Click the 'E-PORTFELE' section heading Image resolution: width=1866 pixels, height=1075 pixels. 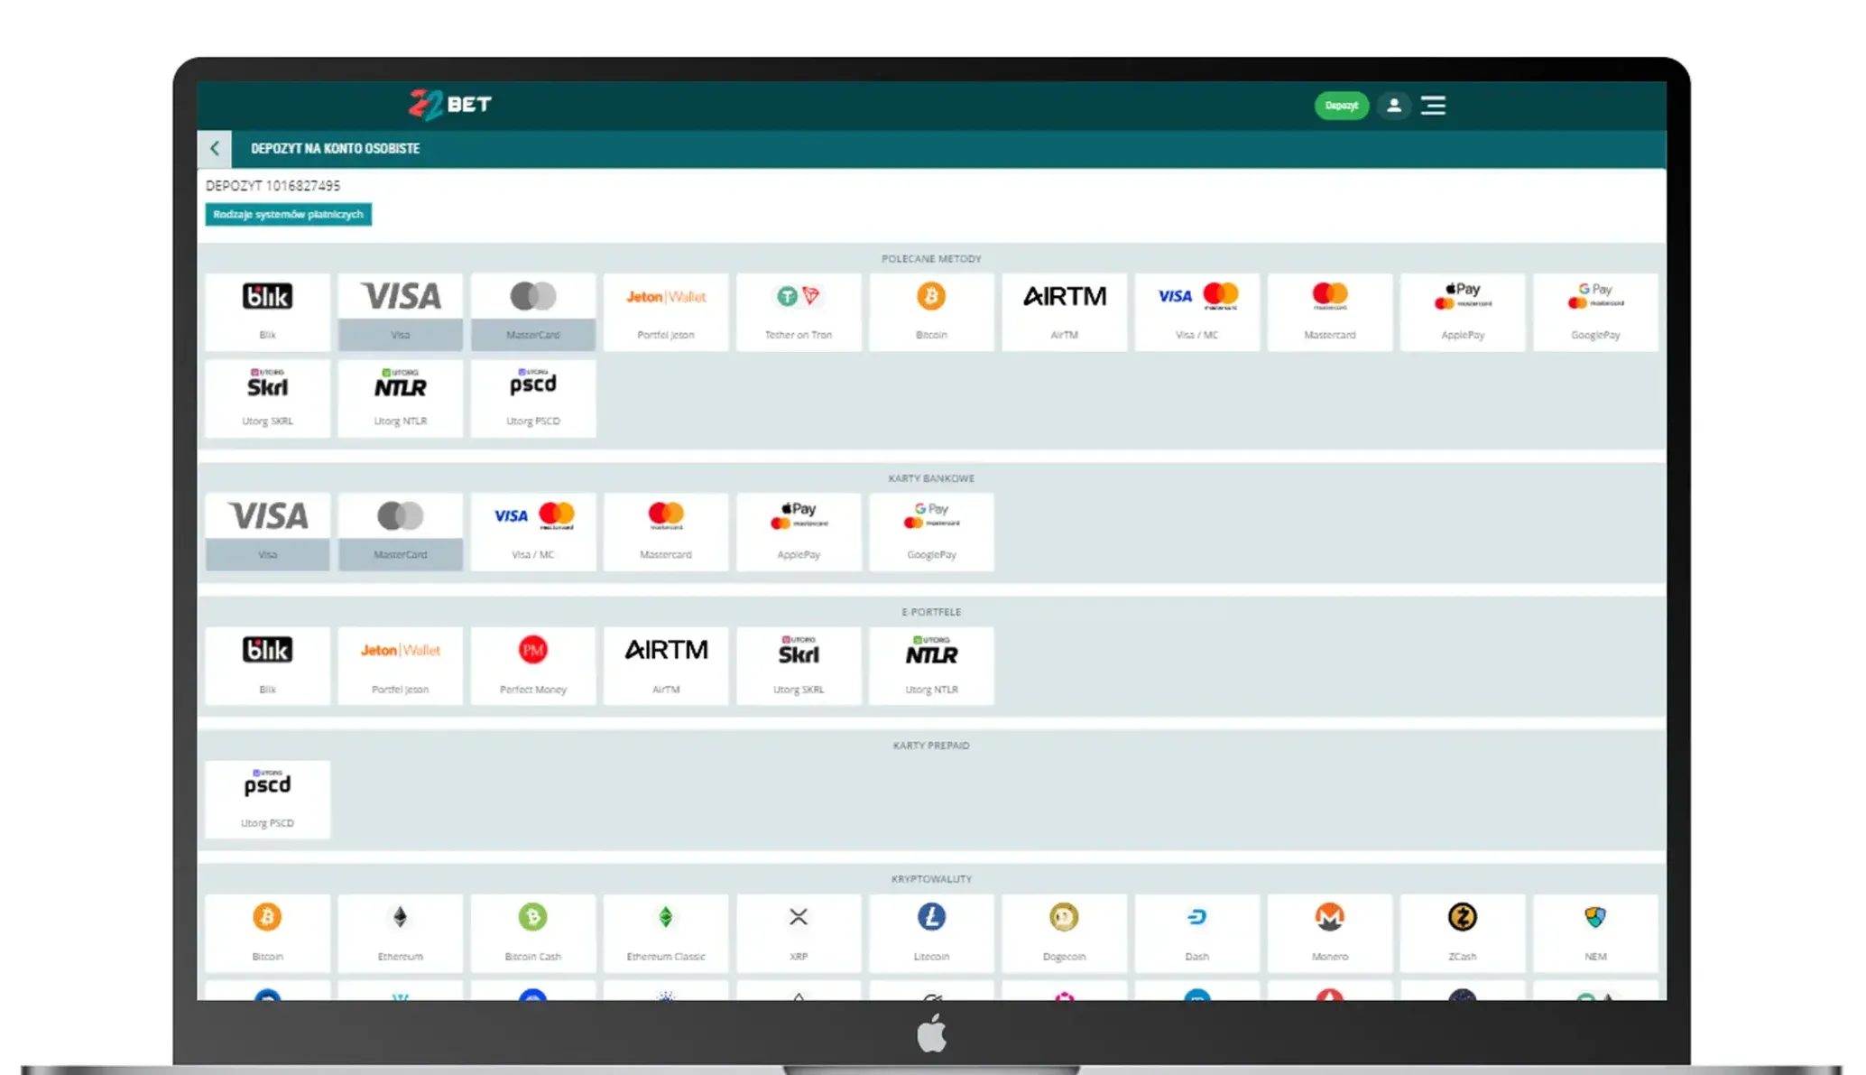click(x=931, y=612)
